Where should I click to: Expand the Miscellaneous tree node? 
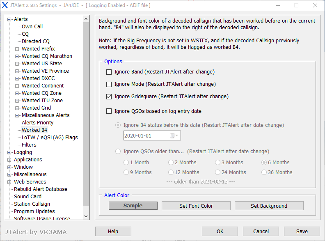click(x=9, y=174)
